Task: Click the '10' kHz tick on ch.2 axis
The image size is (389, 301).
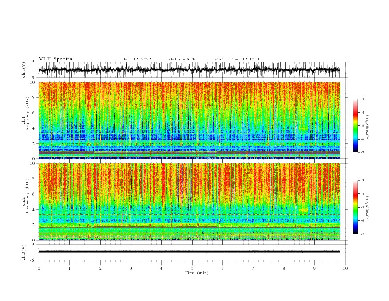Action: (33, 163)
